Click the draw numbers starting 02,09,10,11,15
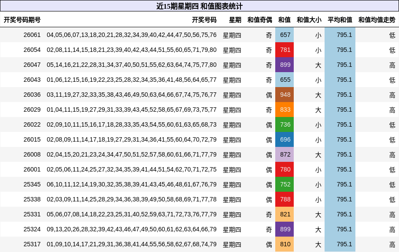 click(x=132, y=125)
